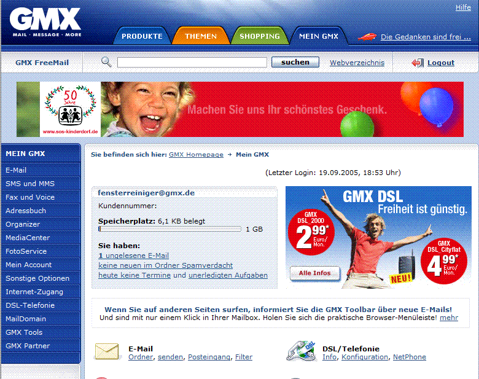Open the Posteingang link
This screenshot has width=479, height=379.
click(209, 357)
